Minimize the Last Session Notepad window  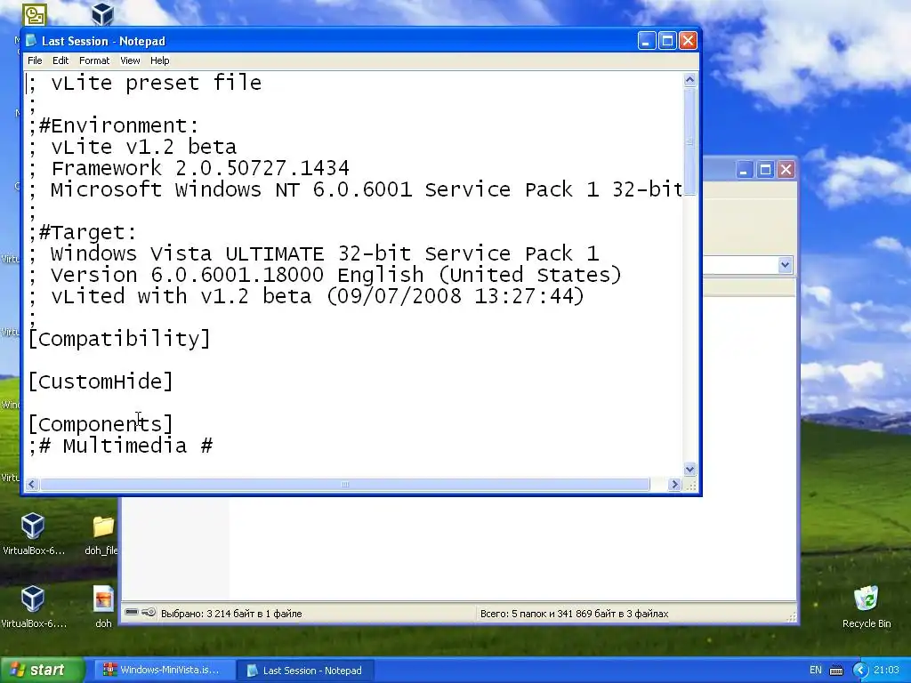(647, 41)
